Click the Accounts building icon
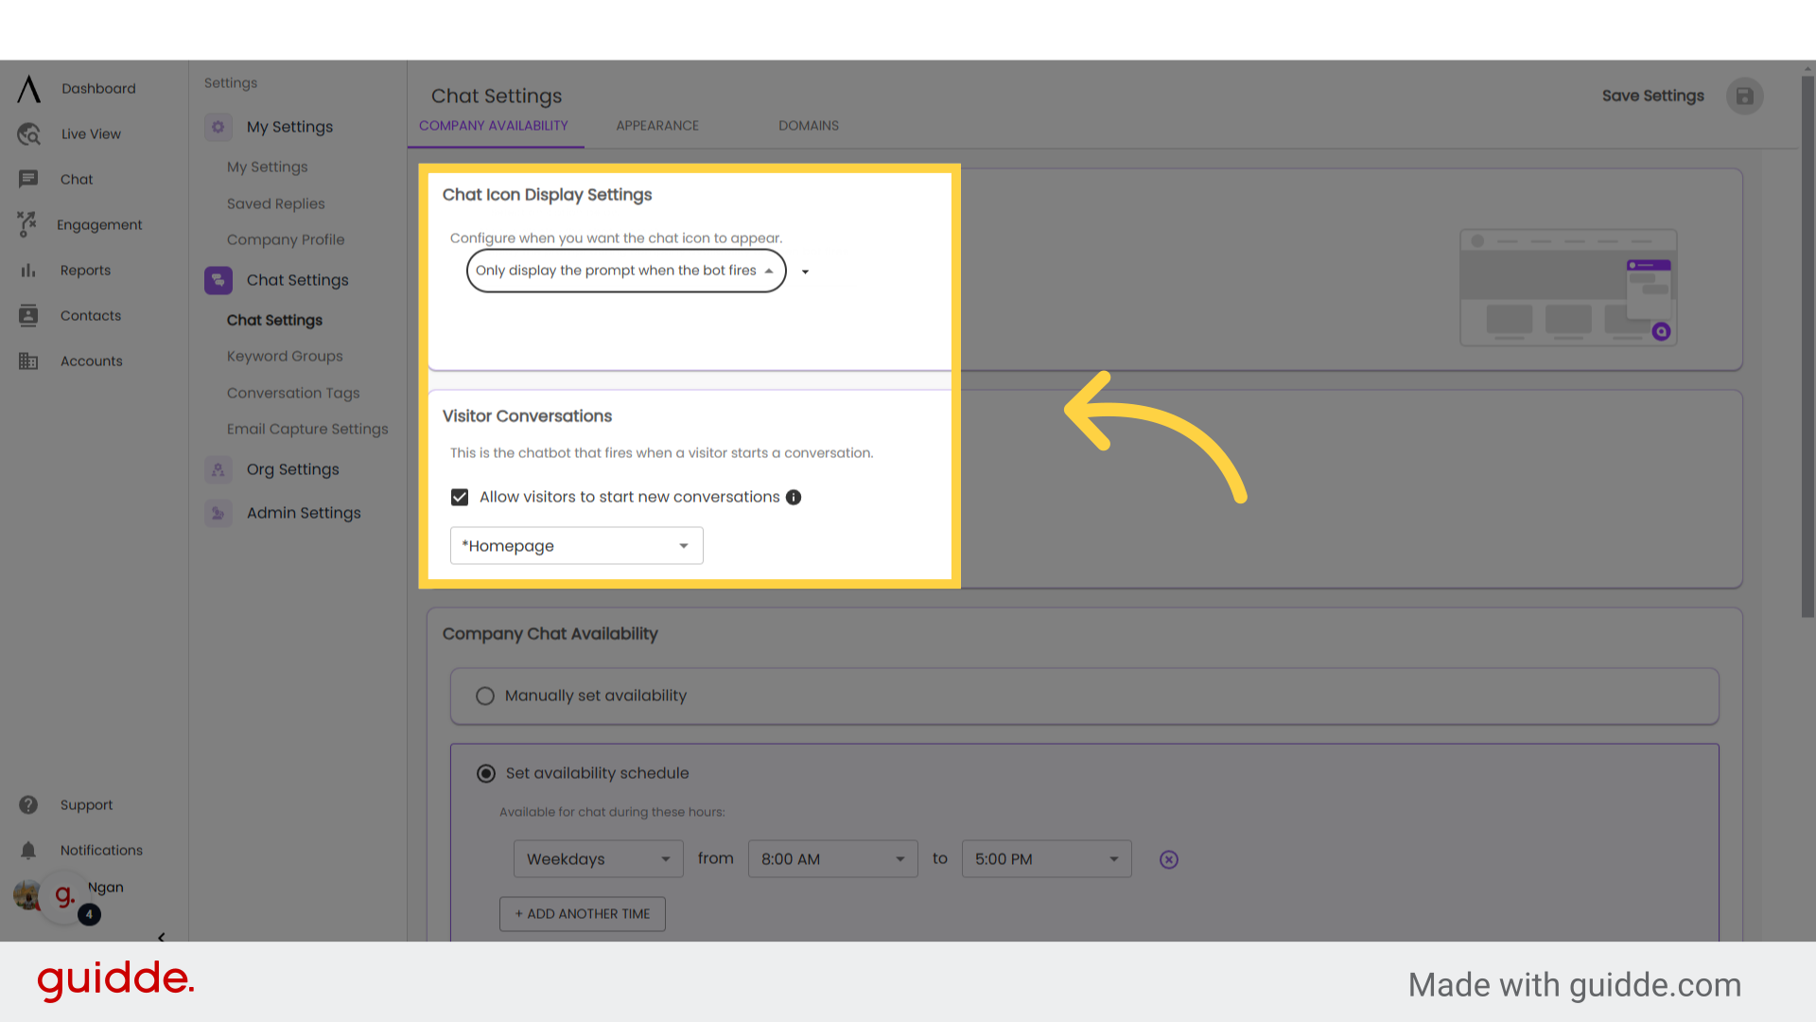The height and width of the screenshot is (1022, 1816). [28, 361]
